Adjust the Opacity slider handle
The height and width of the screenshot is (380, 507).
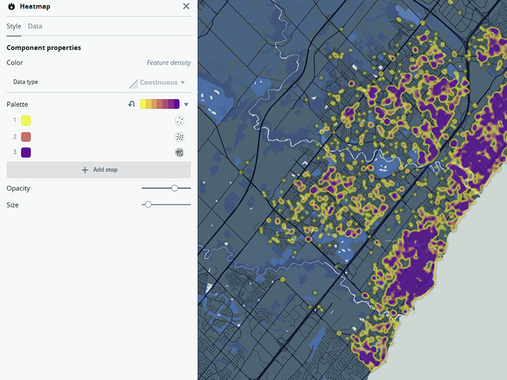[176, 188]
